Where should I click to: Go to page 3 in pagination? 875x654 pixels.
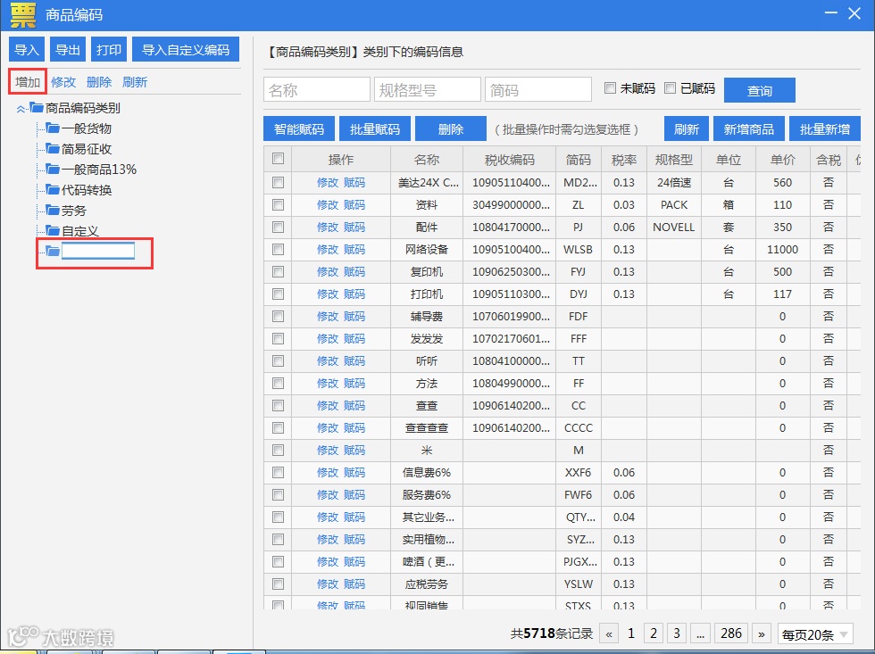coord(677,634)
